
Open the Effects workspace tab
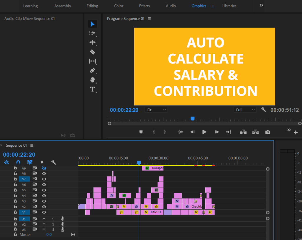(144, 6)
